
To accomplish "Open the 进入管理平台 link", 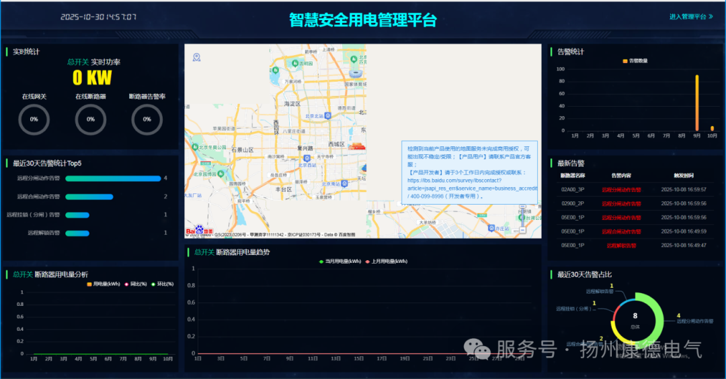I will pyautogui.click(x=691, y=17).
